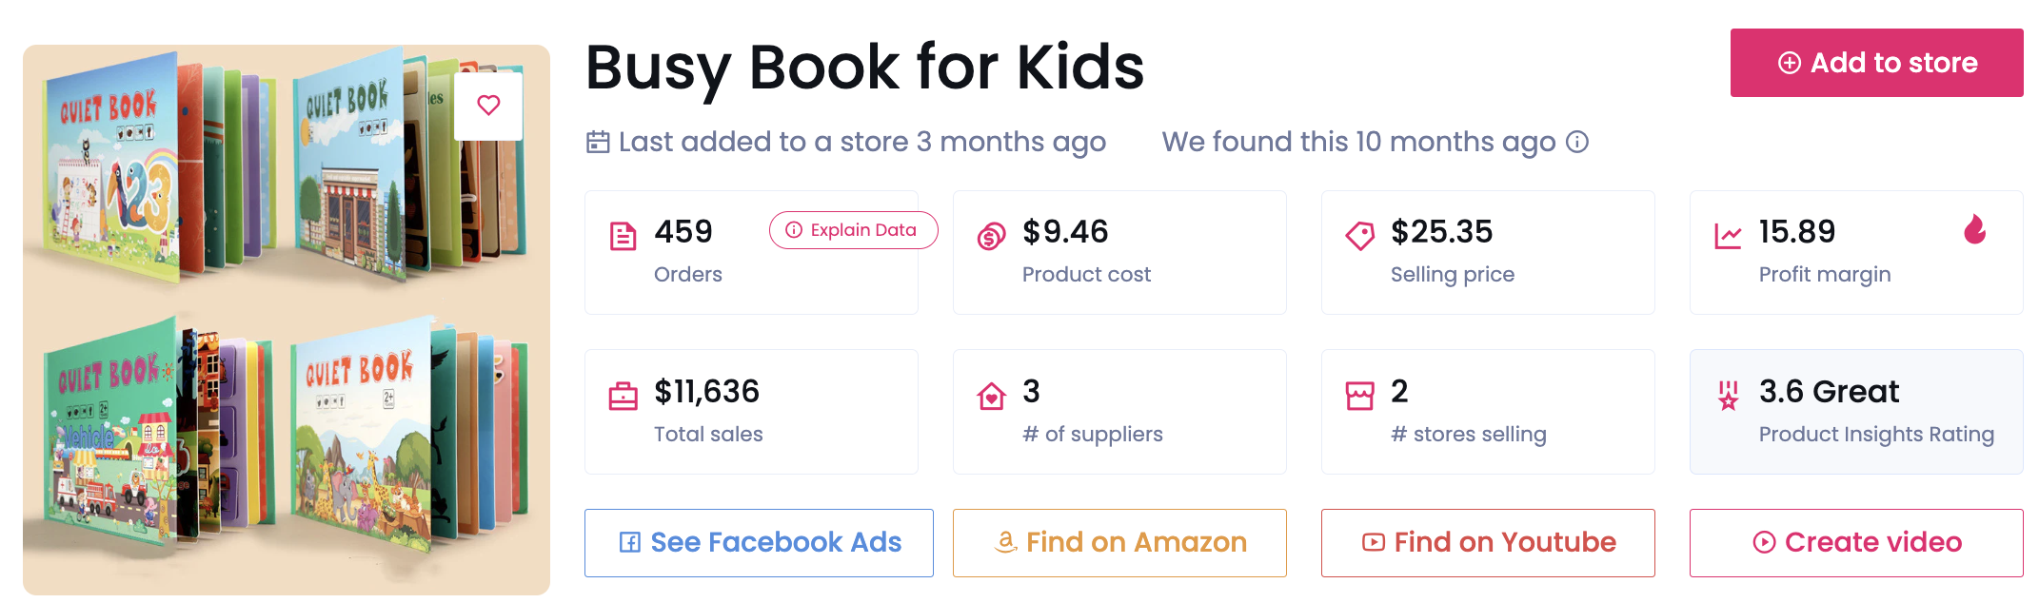The image size is (2039, 603).
Task: Click Find on Youtube button
Action: pyautogui.click(x=1488, y=543)
